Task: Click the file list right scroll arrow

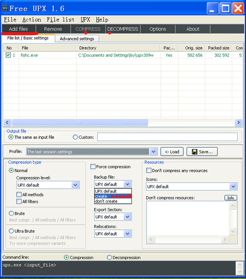Action: click(x=238, y=123)
